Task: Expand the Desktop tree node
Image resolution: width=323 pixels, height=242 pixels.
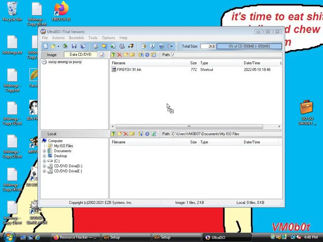Action: tap(44, 156)
